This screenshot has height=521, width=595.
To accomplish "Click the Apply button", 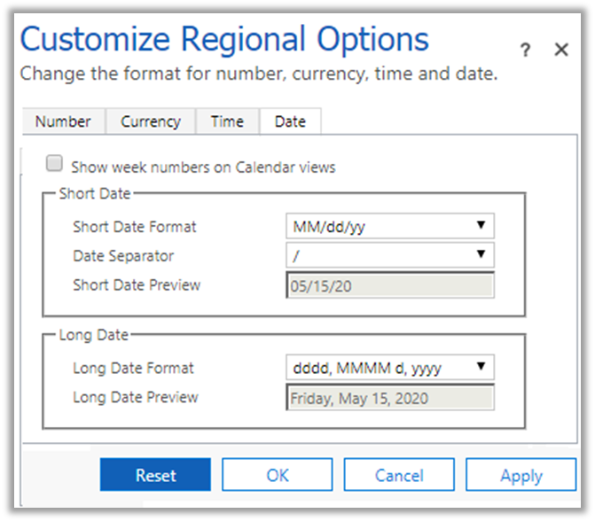I will [521, 475].
